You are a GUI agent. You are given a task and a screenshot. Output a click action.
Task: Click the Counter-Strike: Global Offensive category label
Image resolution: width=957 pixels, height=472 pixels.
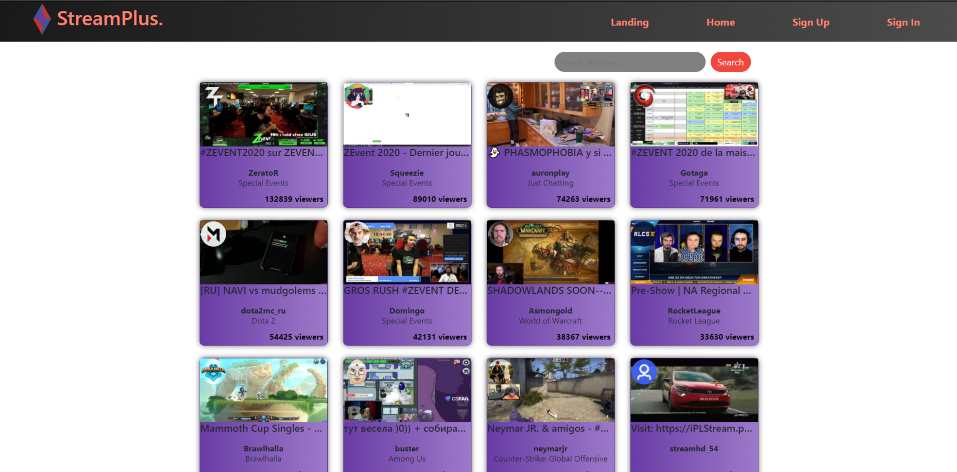pyautogui.click(x=550, y=459)
